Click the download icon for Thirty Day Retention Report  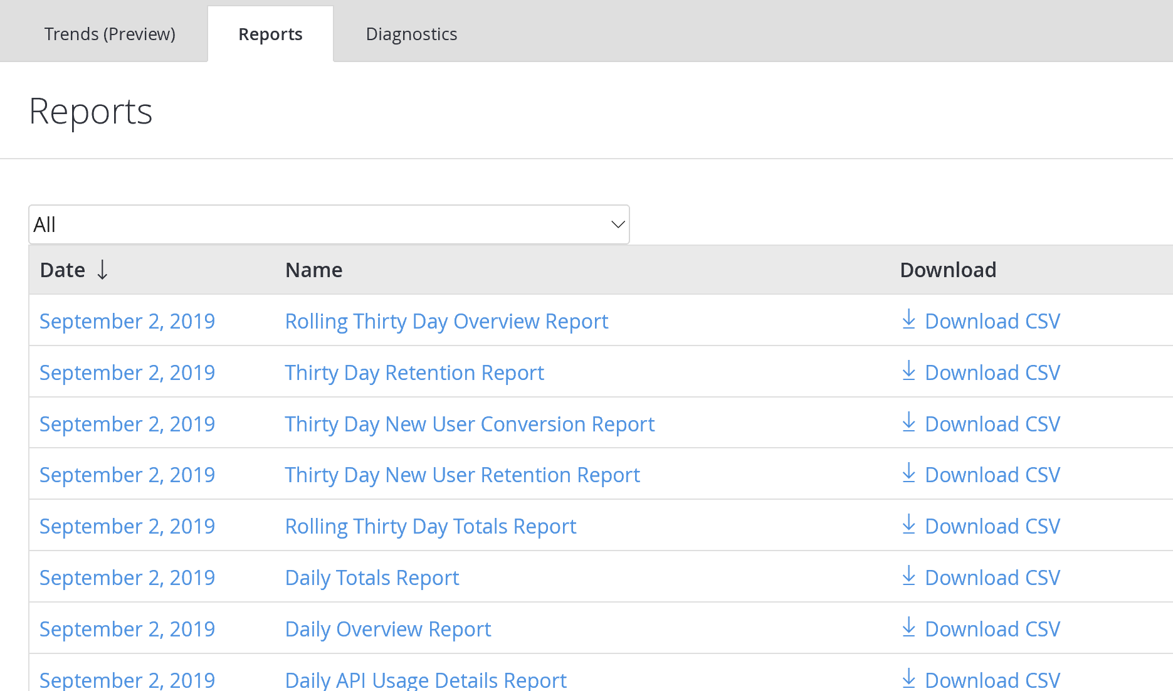click(x=909, y=372)
